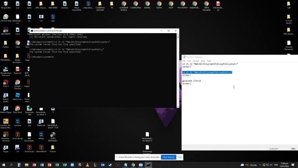298x168 pixels.
Task: Click Hide on screen recorder bar
Action: (x=180, y=157)
